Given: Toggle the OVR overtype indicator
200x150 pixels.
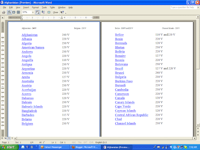Looking at the screenshot, I should [x=91, y=142].
